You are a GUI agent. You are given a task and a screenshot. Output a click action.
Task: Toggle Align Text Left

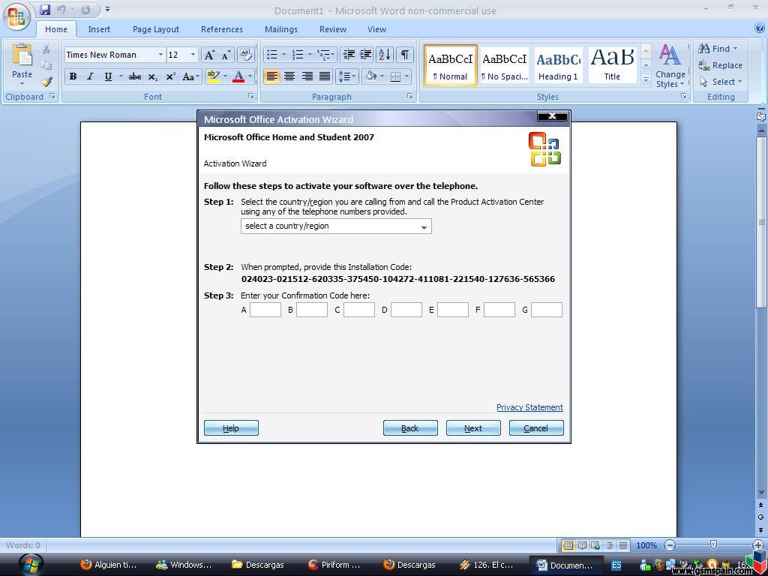[x=271, y=76]
